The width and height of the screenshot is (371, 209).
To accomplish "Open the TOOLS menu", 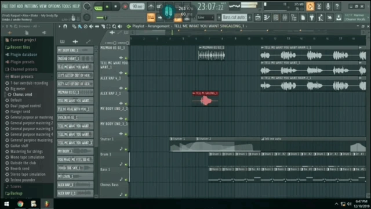I will (66, 6).
